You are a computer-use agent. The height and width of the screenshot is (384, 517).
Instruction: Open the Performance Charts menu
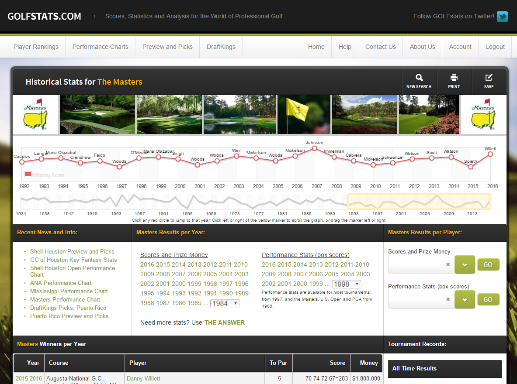(x=101, y=47)
